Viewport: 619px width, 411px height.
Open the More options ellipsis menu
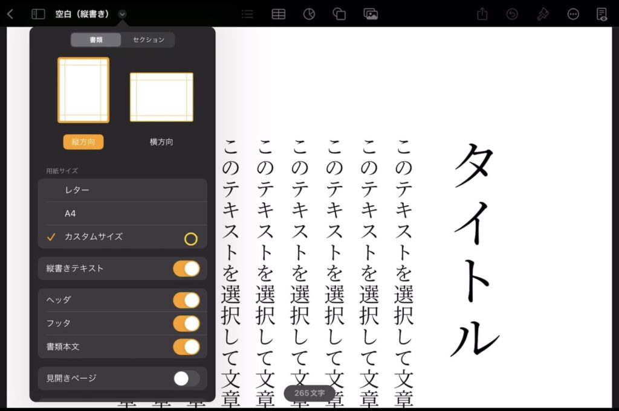pyautogui.click(x=573, y=14)
